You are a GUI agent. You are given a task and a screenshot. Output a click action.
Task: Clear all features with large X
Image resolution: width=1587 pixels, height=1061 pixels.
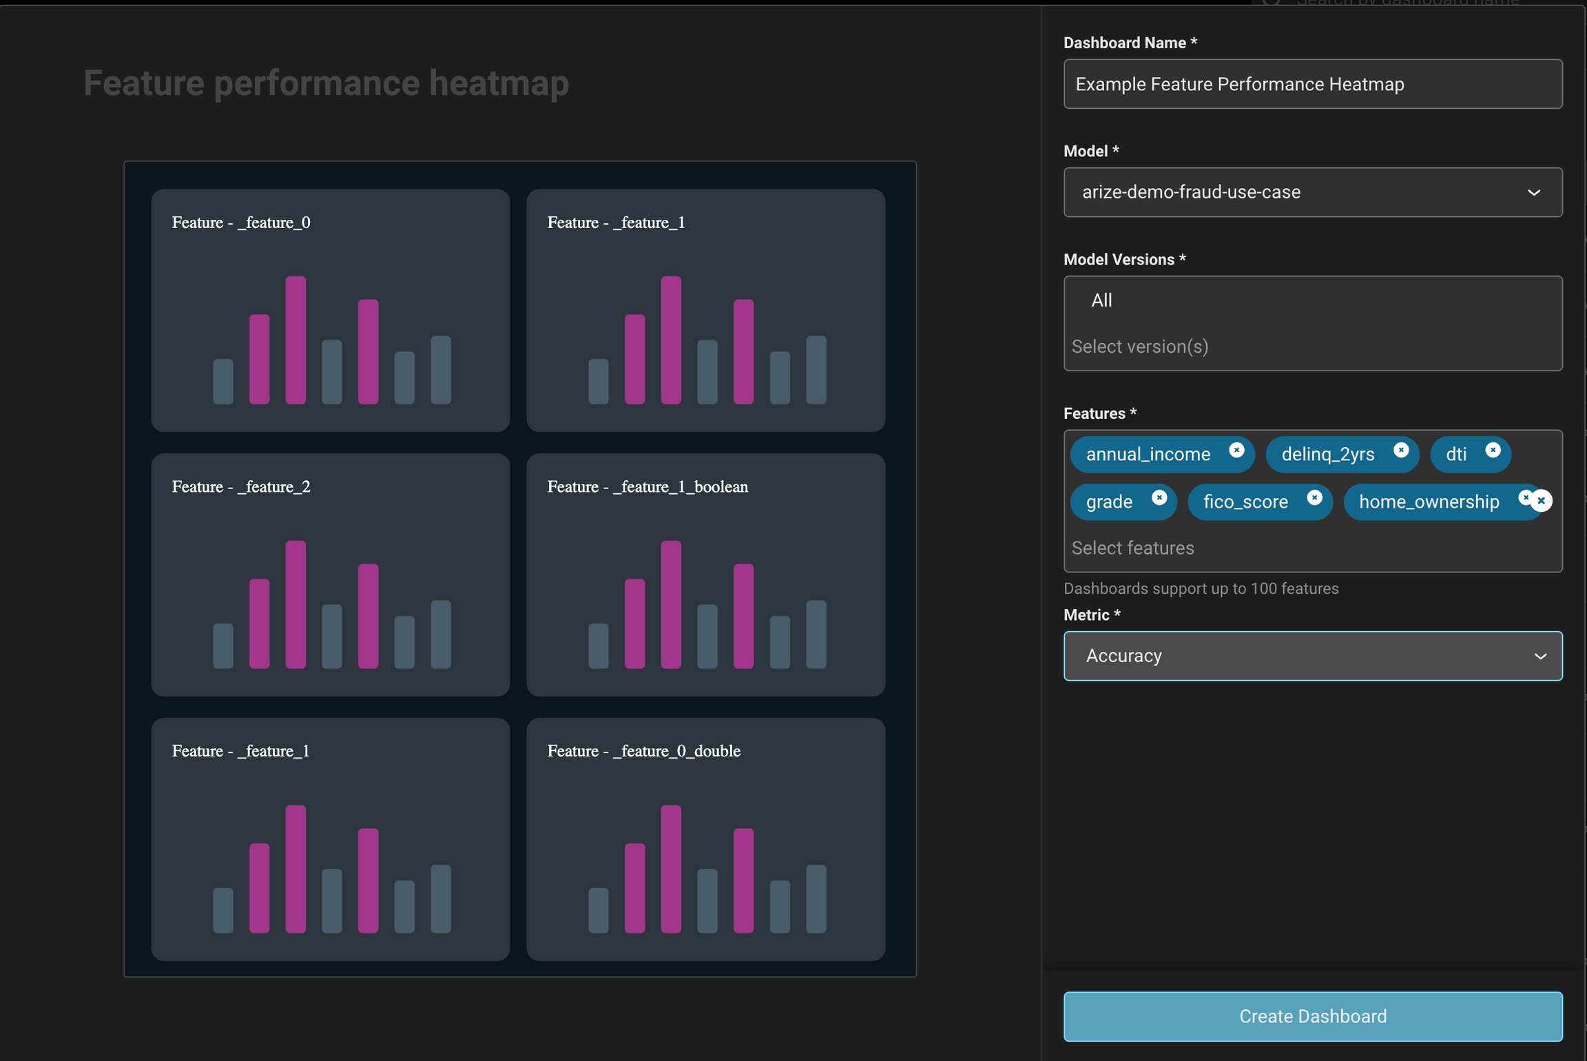coord(1542,501)
